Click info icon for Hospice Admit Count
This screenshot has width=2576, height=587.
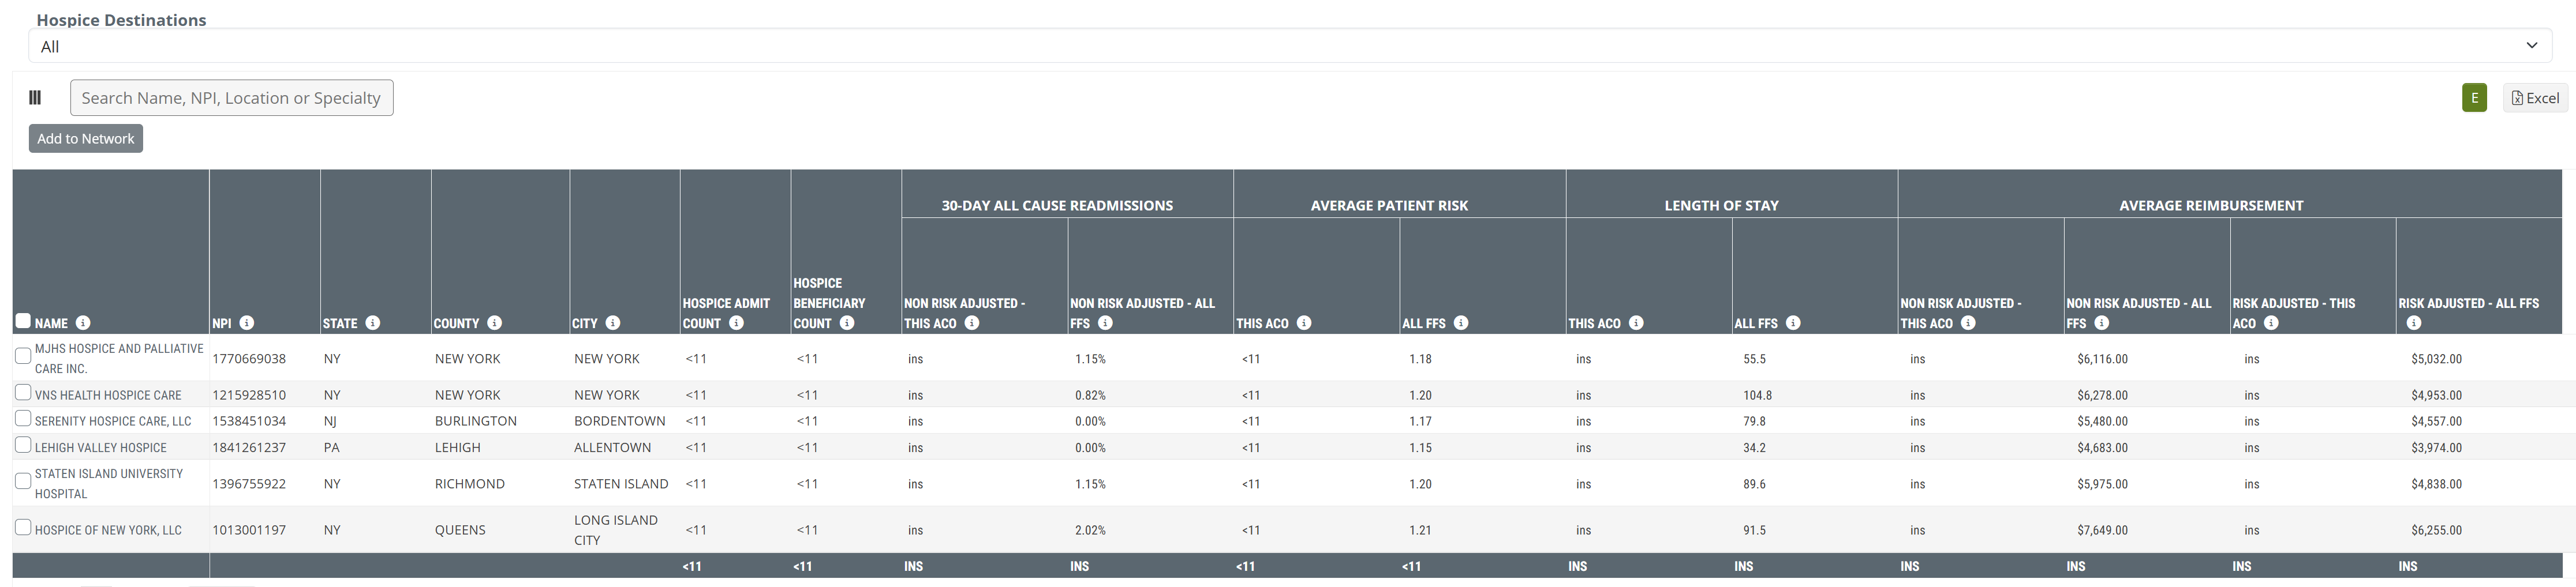click(736, 322)
